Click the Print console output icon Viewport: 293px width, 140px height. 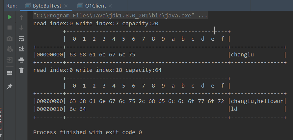21,60
